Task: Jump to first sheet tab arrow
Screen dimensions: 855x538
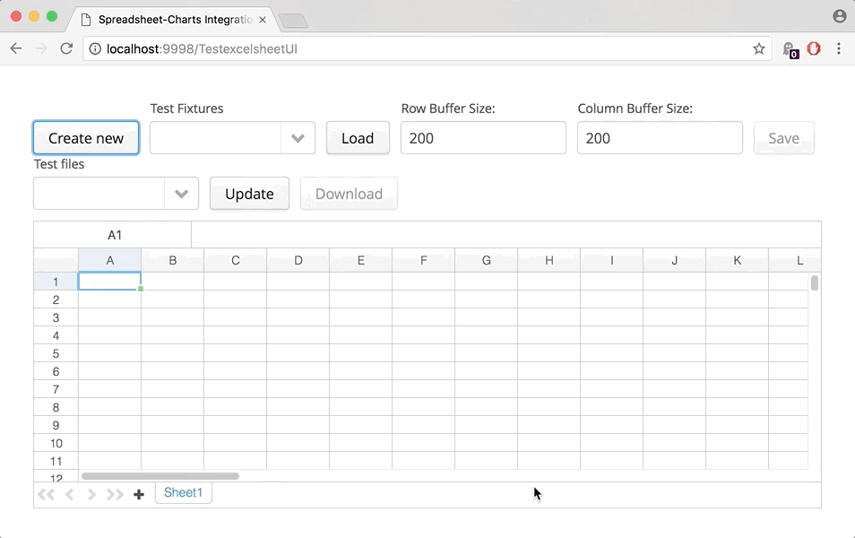Action: click(x=46, y=494)
